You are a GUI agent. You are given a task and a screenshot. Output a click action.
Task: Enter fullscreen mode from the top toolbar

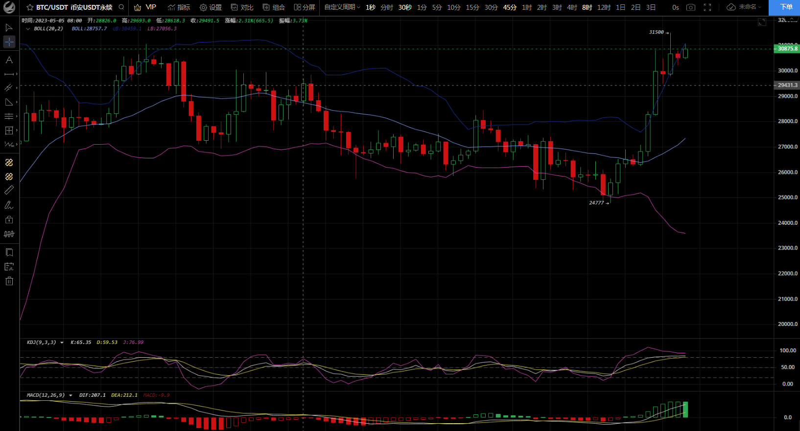(x=707, y=7)
